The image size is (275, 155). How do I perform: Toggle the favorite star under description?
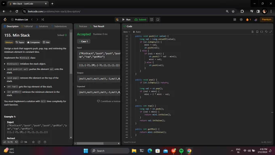[x=33, y=142]
